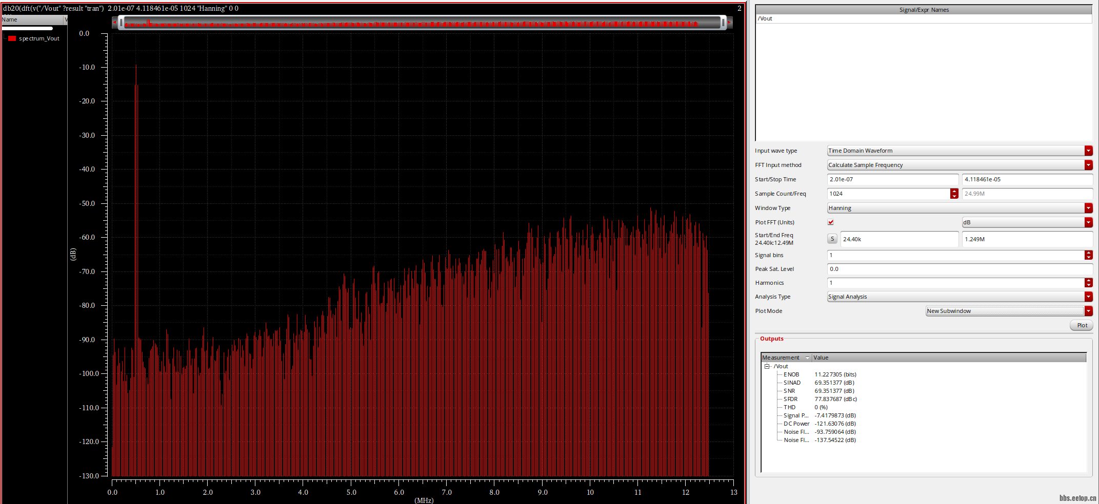The width and height of the screenshot is (1099, 504).
Task: Open the dB units dropdown
Action: click(x=1088, y=222)
